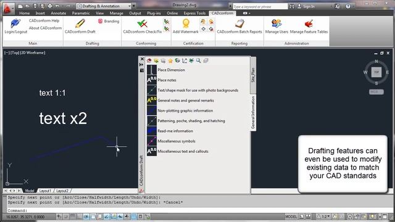Screen dimensions: 395x222
Task: Click the coordinates readout in status bar
Action: pyautogui.click(x=25, y=216)
